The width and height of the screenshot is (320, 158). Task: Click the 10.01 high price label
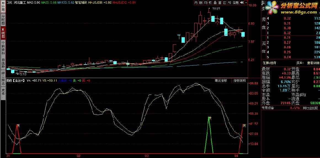coord(216,8)
